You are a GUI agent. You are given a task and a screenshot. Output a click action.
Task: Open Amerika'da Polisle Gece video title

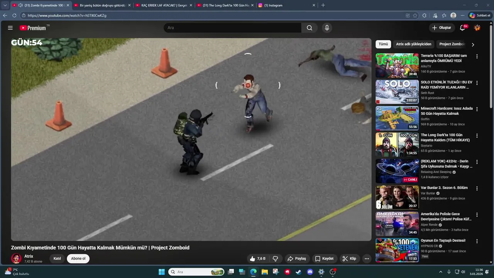pos(446,217)
